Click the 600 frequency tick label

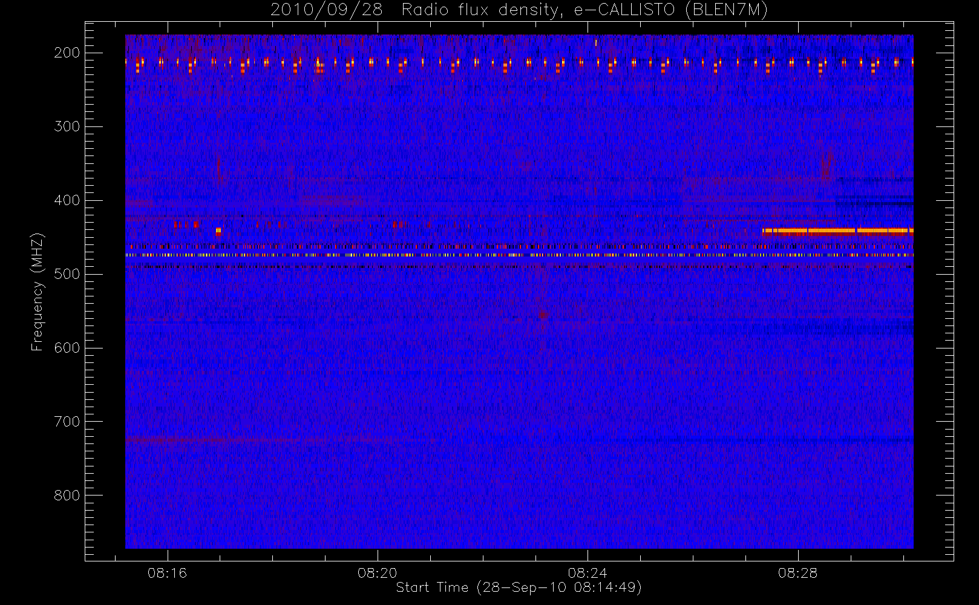(67, 348)
